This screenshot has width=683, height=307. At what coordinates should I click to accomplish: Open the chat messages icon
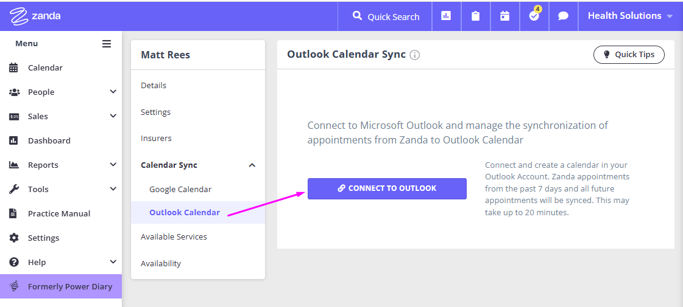pyautogui.click(x=563, y=16)
